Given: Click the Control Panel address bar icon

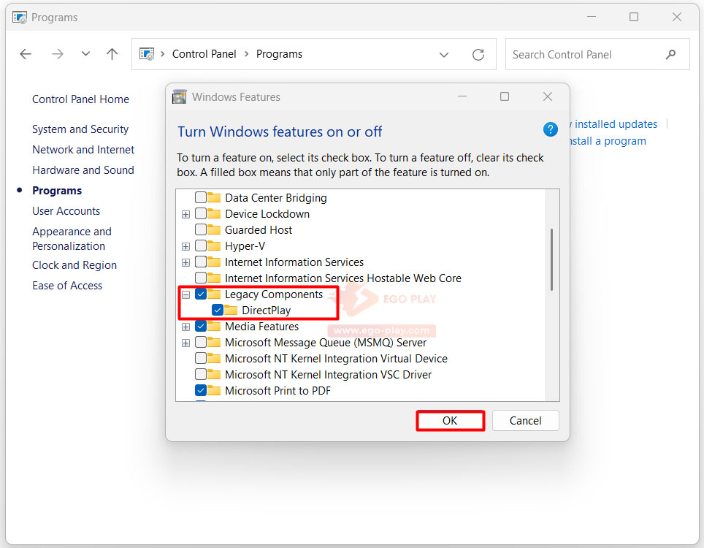Looking at the screenshot, I should (x=148, y=54).
